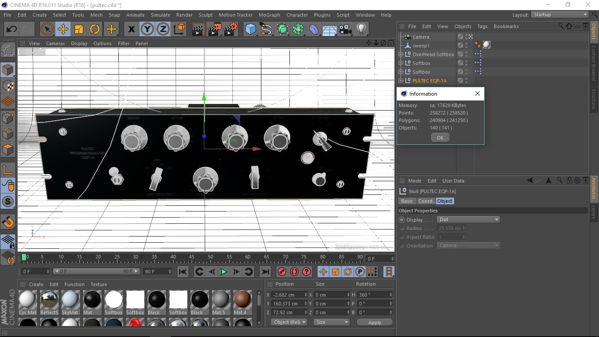Switch to Model mode in left palette
Screen dimensions: 599x337
click(x=8, y=69)
